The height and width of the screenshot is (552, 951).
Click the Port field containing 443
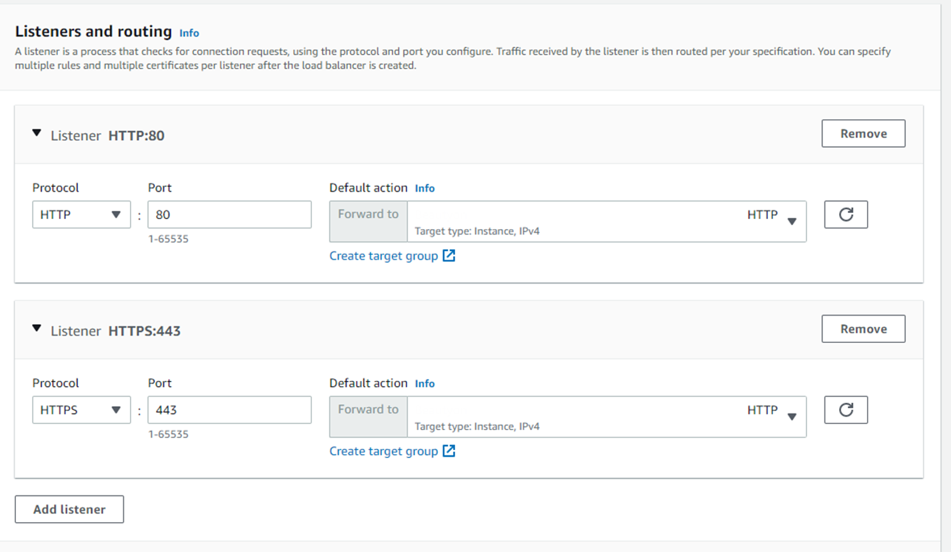click(x=229, y=410)
